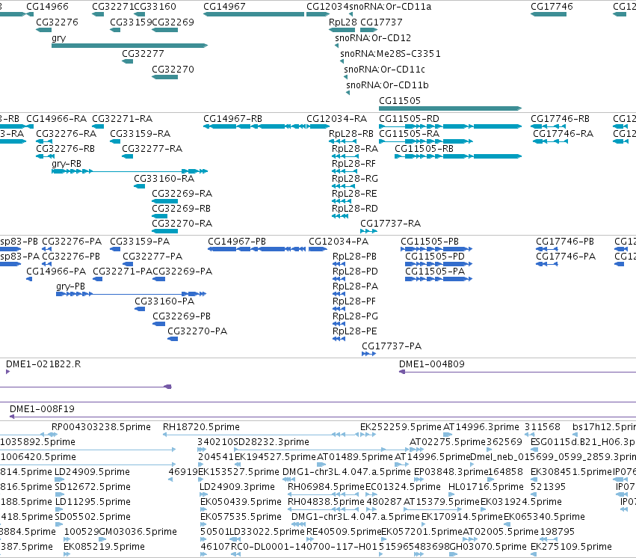Select EST EK050439.5prime
The width and height of the screenshot is (636, 558).
coord(203,509)
